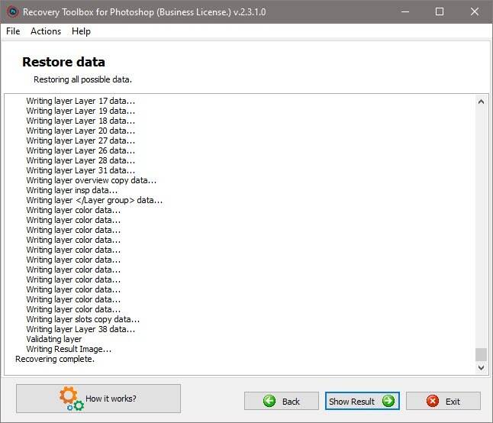Click the green left arrow icon on Back
The width and height of the screenshot is (493, 423).
pyautogui.click(x=269, y=401)
